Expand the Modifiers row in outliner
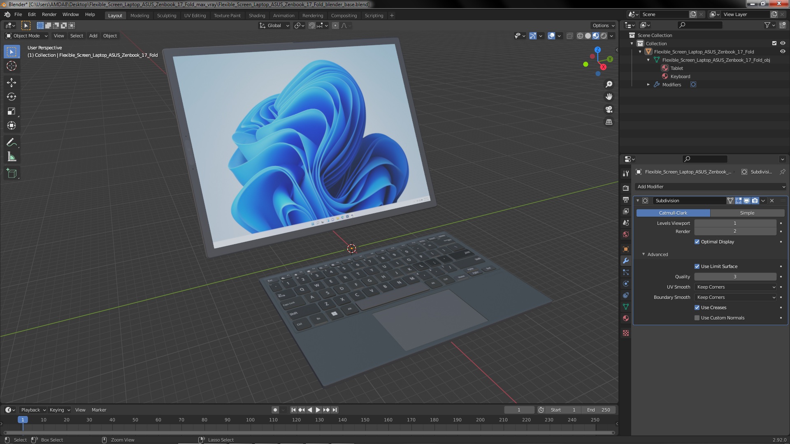The image size is (790, 444). (648, 85)
